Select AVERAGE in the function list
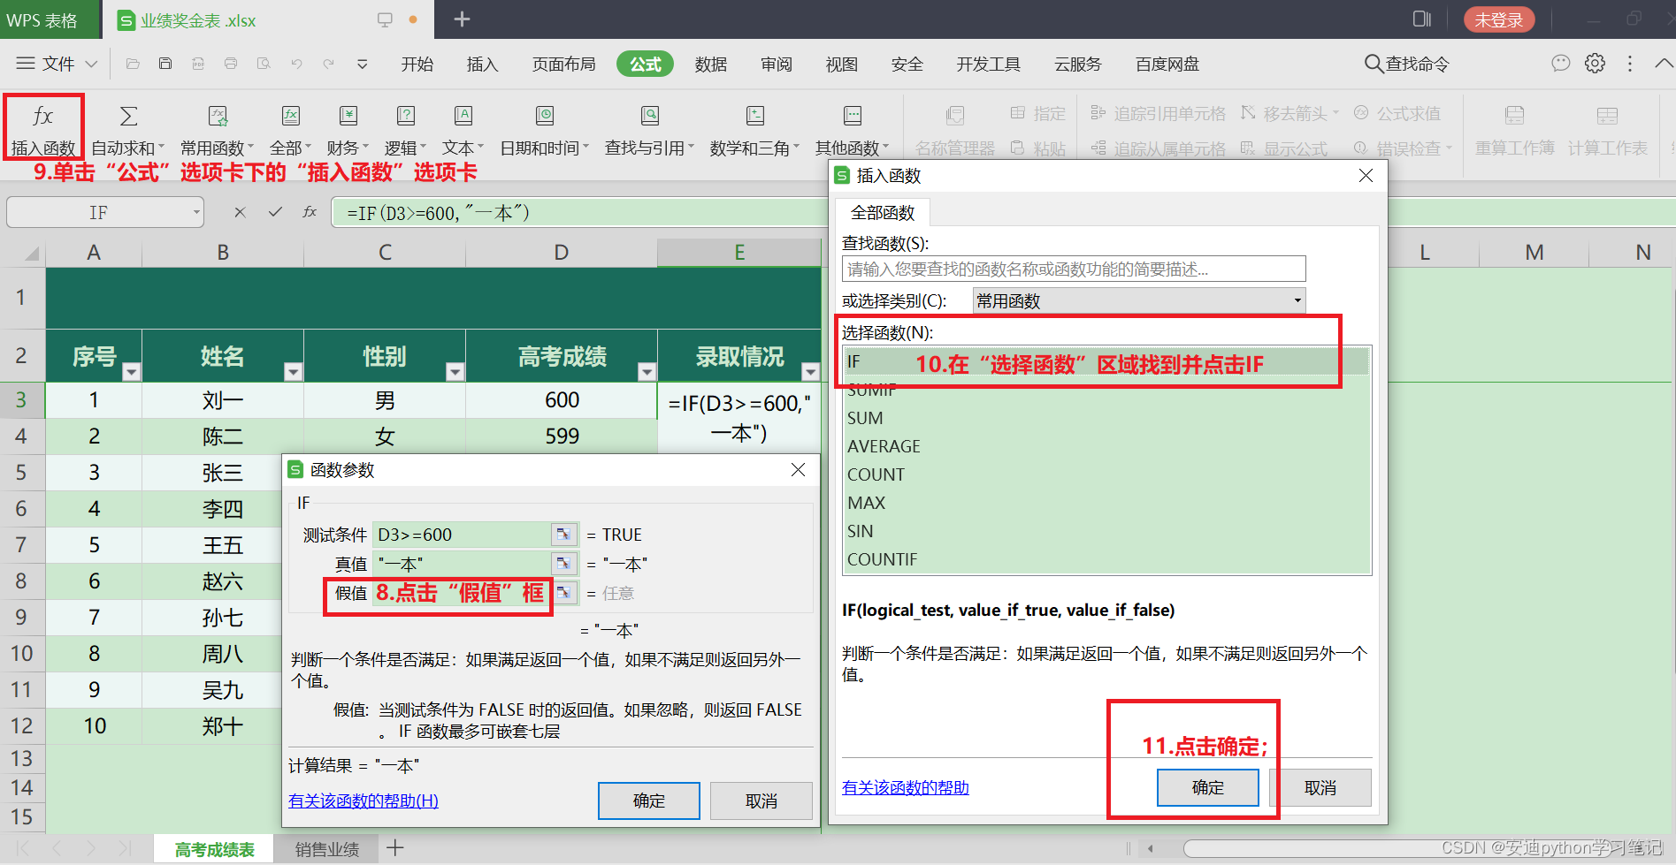The image size is (1676, 865). (1106, 446)
